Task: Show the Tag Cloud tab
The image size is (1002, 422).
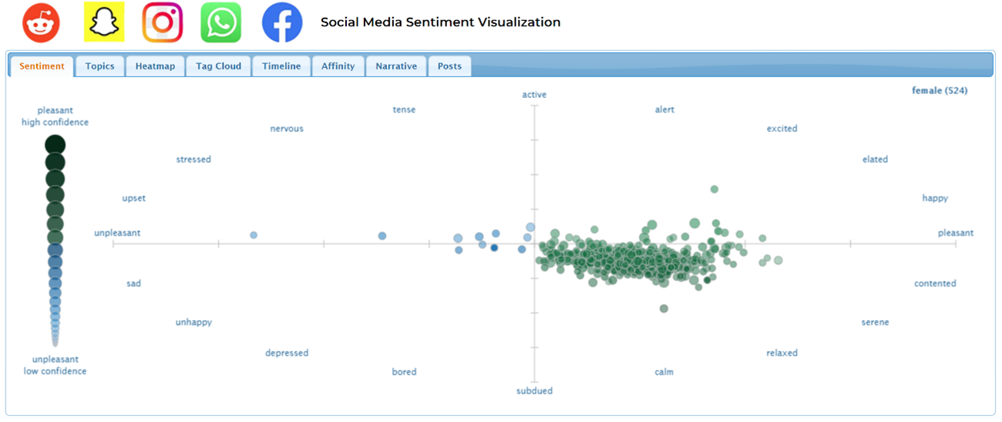Action: click(x=218, y=66)
